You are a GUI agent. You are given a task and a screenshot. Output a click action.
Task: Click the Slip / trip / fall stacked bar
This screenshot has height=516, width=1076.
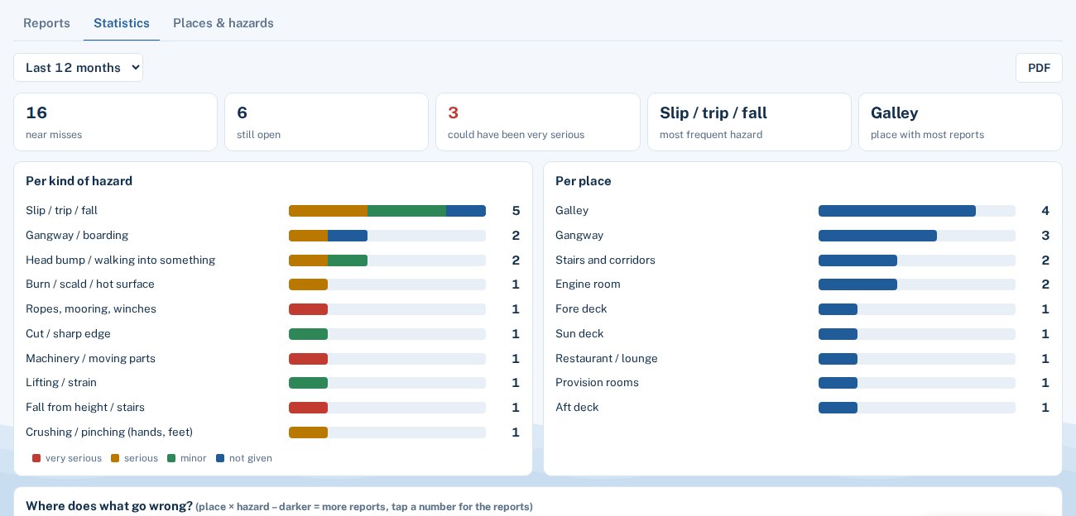[387, 211]
